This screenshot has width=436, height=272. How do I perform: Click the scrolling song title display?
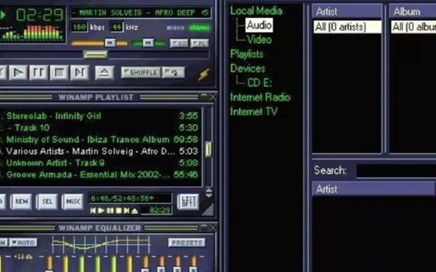(x=141, y=13)
